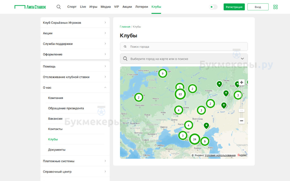Viewport: 290px width, 181px height.
Task: Open the apps grid icon in the header
Action: [x=275, y=7]
